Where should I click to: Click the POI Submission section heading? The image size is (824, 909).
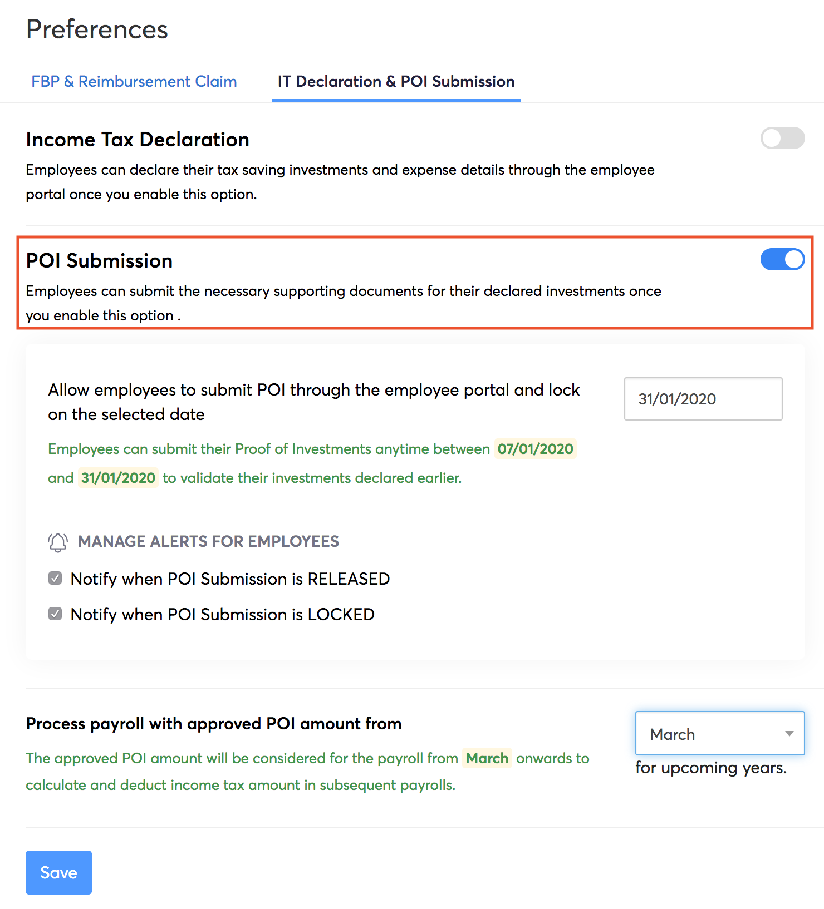99,261
